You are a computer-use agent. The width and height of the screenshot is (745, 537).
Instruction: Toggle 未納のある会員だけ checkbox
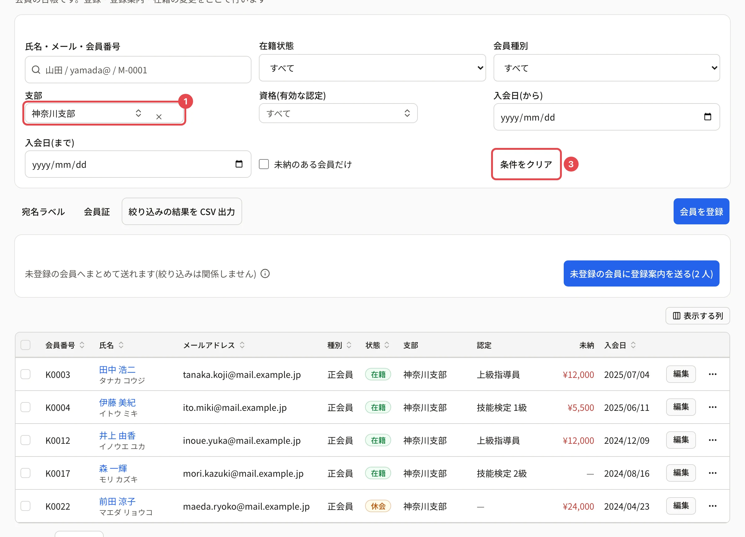click(264, 164)
